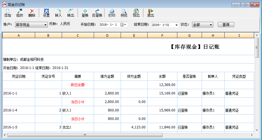This screenshot has height=140, width=262.
Task: Click the 修改 (Modify) toolbar icon
Action: [x=20, y=13]
